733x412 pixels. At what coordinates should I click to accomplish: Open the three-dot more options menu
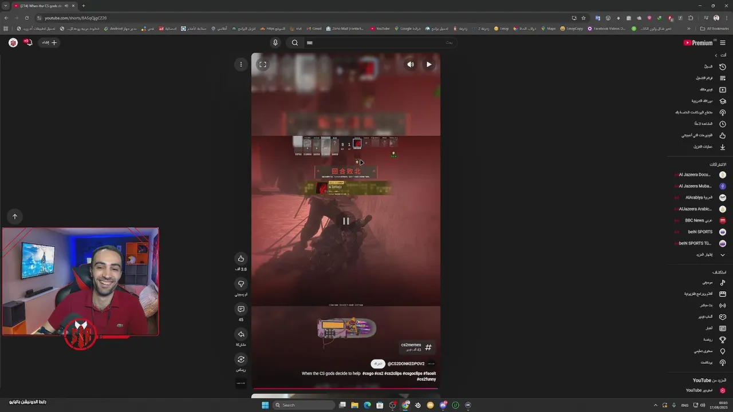[x=241, y=65]
